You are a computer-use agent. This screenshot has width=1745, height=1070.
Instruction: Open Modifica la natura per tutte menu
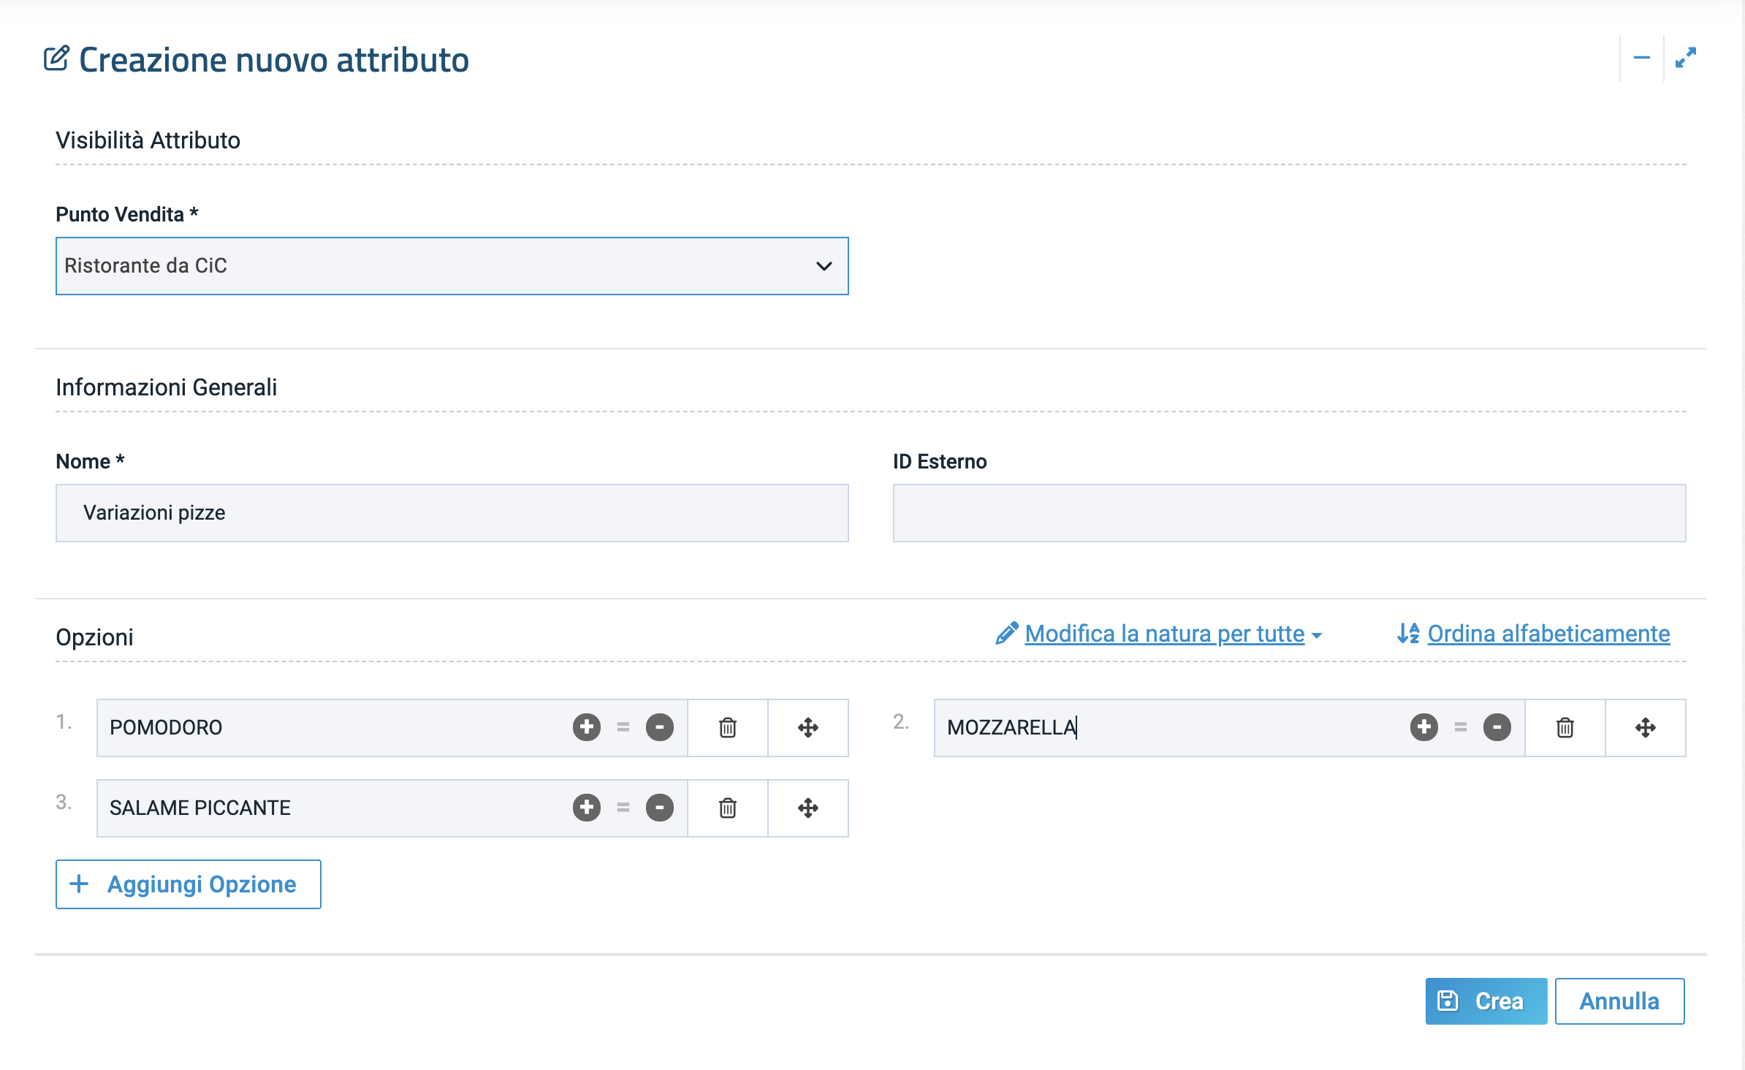click(1164, 634)
